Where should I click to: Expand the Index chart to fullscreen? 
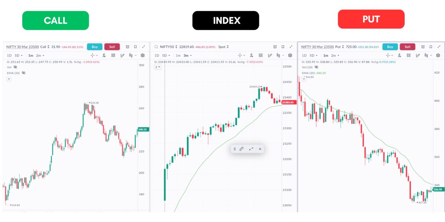tap(291, 47)
